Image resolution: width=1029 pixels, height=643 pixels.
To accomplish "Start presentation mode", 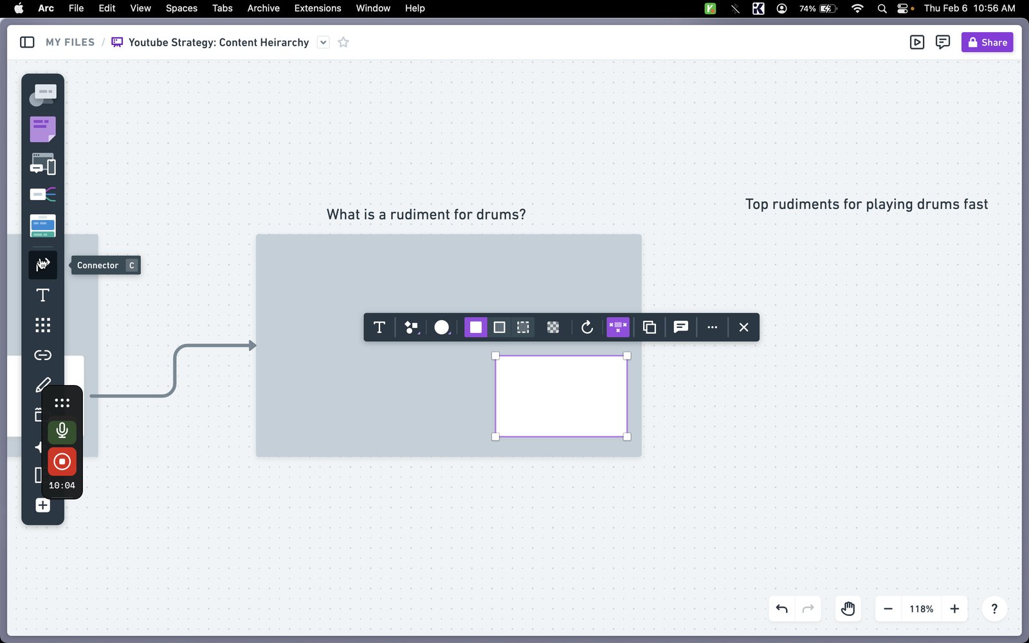I will (x=917, y=42).
